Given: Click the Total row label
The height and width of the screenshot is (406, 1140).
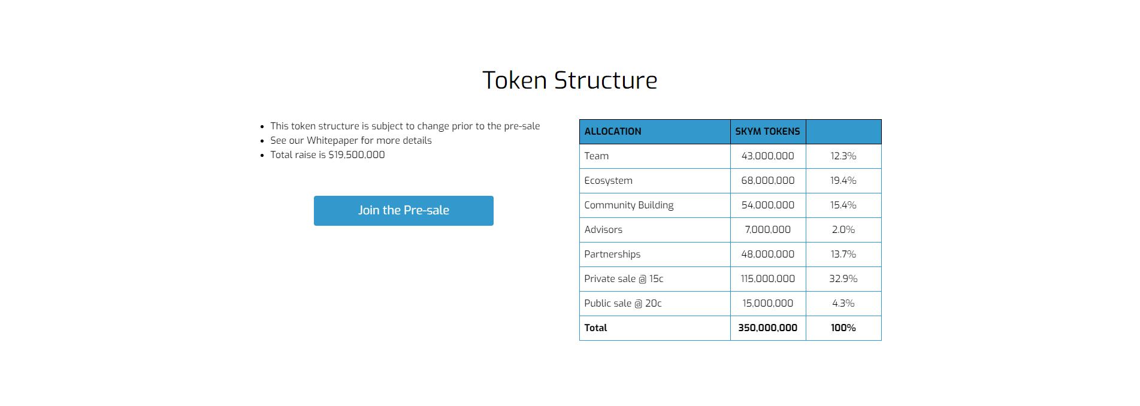Looking at the screenshot, I should click(595, 328).
